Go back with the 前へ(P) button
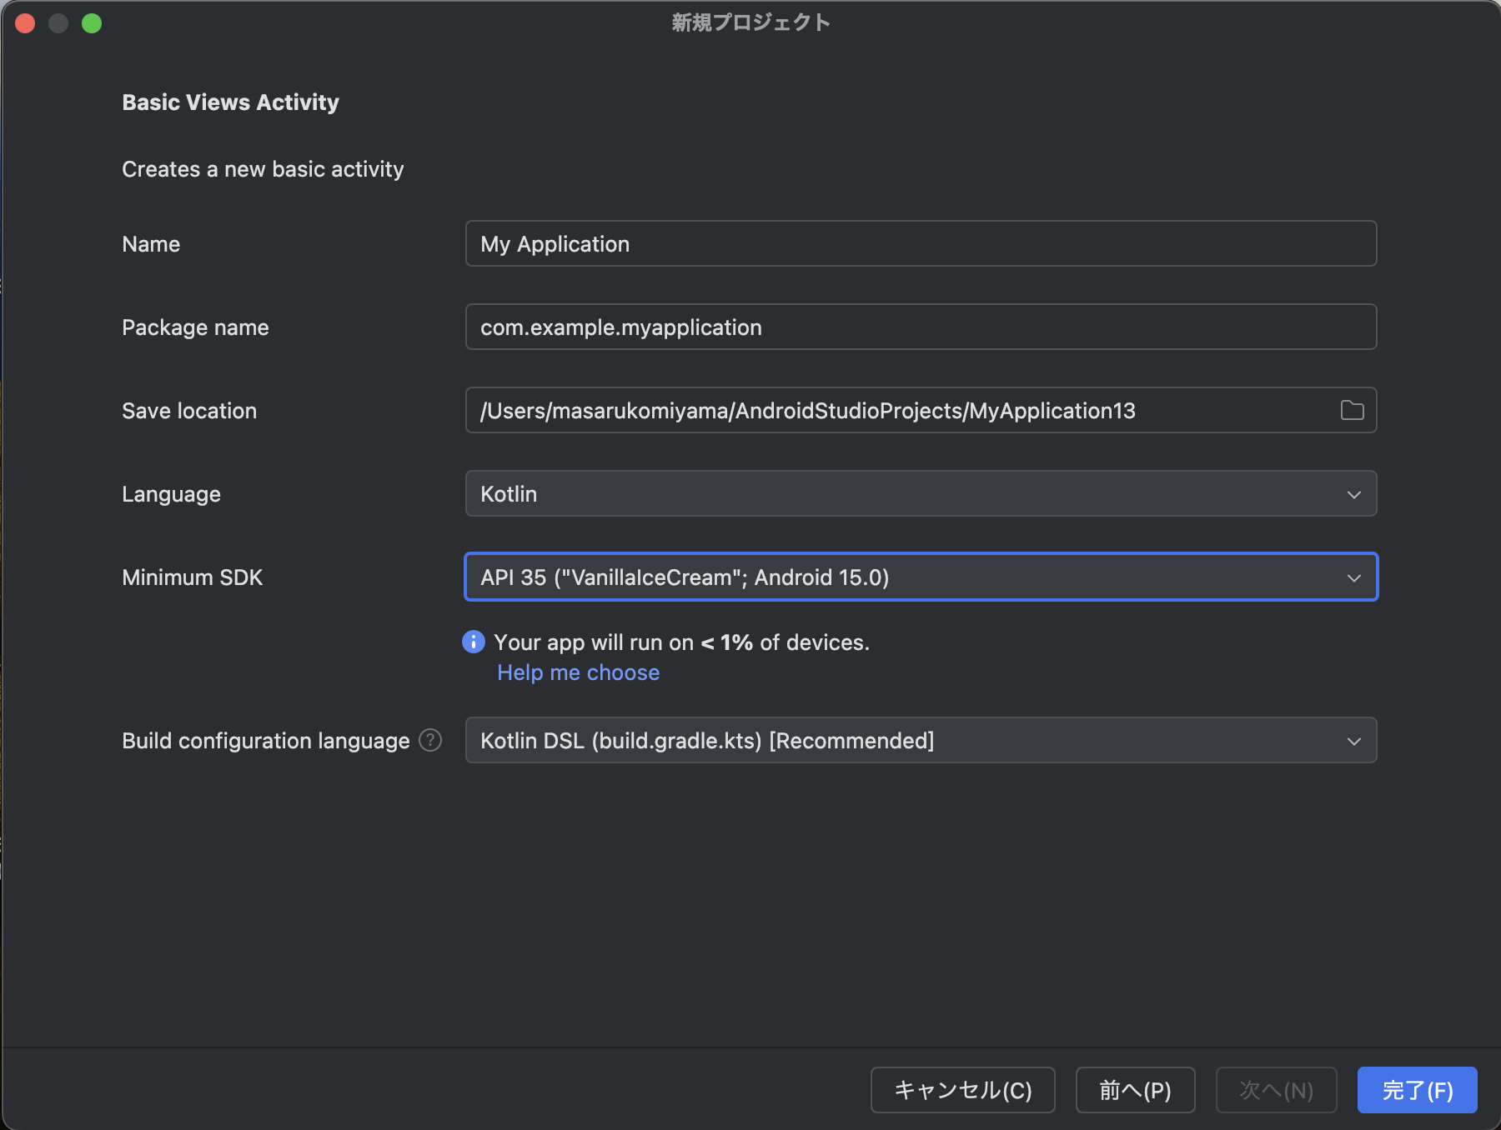Viewport: 1501px width, 1130px height. point(1135,1090)
